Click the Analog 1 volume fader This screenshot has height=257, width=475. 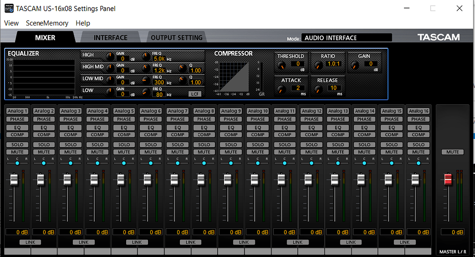14,180
